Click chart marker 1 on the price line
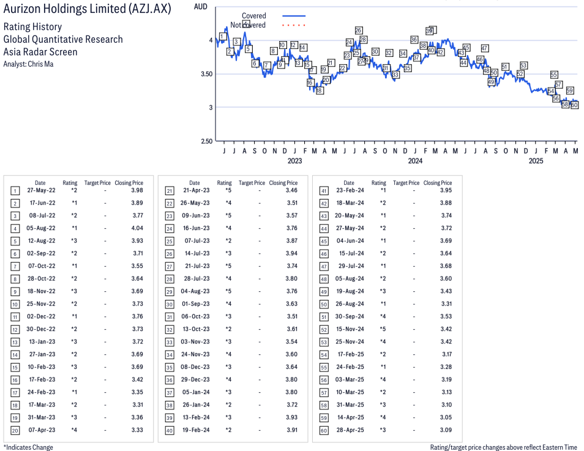Image resolution: width=584 pixels, height=451 pixels. 223,37
